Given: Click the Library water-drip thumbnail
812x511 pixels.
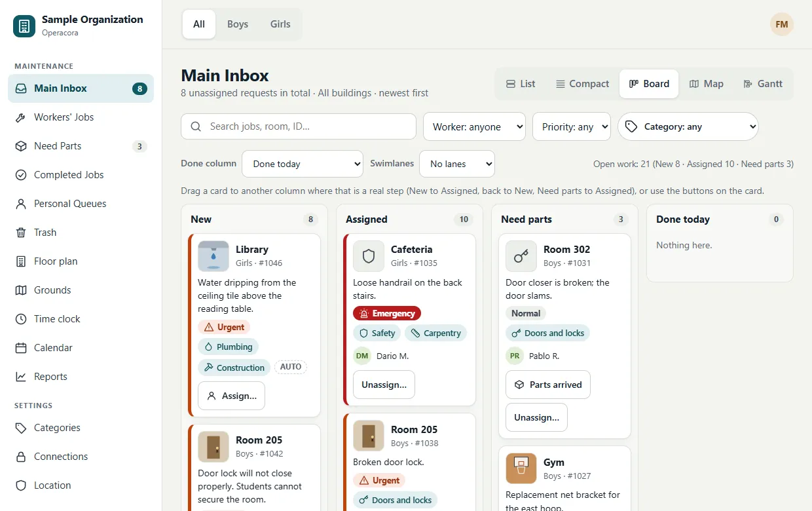Looking at the screenshot, I should tap(213, 256).
